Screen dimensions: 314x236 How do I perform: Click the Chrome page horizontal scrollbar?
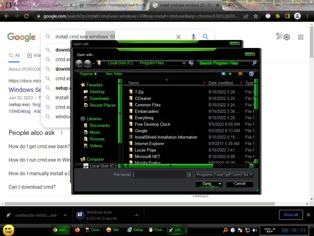pos(140,204)
